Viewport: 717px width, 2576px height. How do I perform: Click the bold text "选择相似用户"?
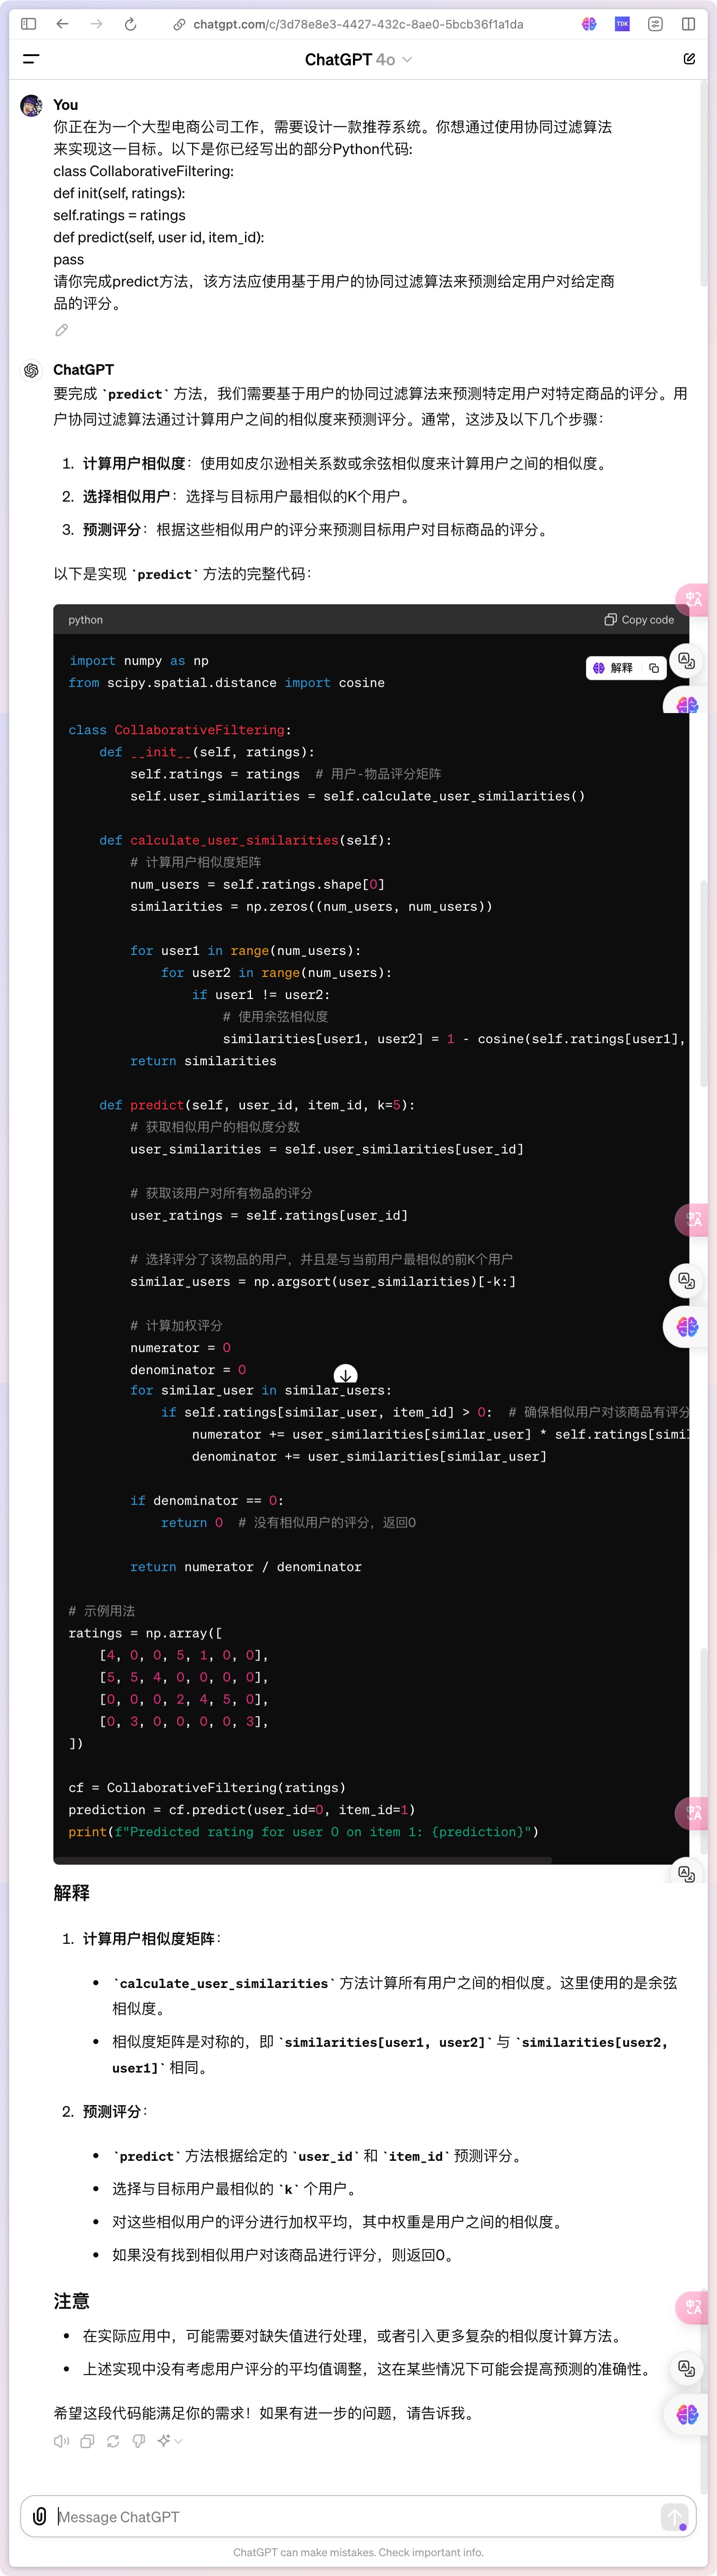[x=127, y=496]
